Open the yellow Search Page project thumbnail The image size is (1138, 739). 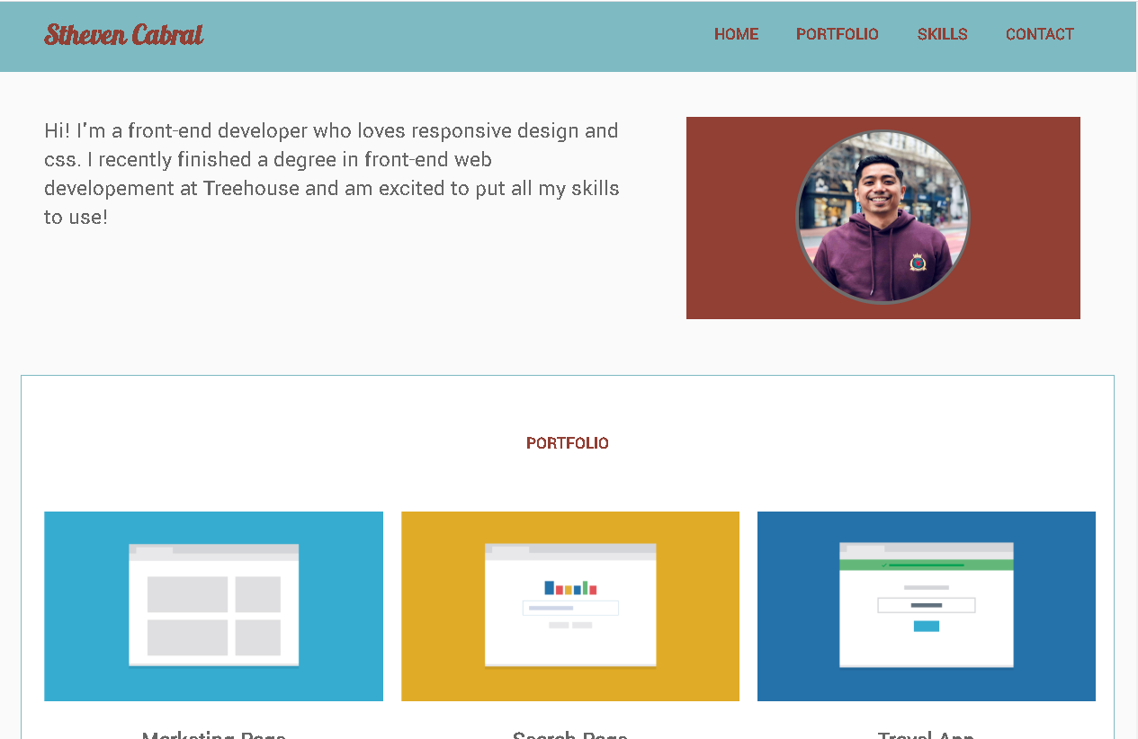[570, 606]
